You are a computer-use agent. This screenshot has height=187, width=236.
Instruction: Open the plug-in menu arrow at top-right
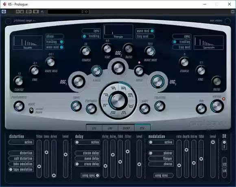[x=233, y=11]
